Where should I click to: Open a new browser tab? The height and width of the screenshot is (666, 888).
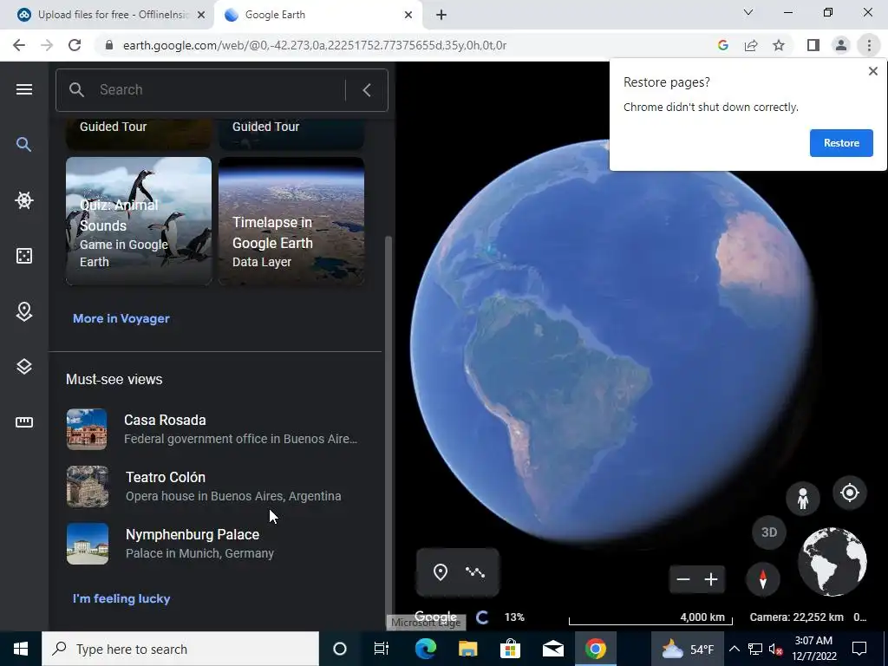click(x=441, y=15)
